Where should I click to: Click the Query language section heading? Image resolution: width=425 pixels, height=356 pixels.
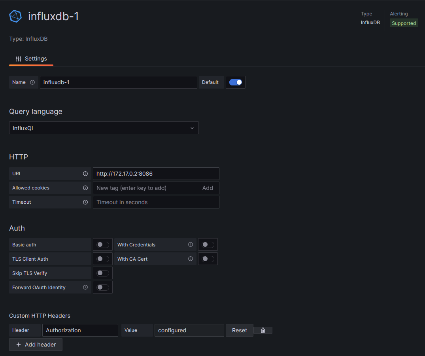36,112
